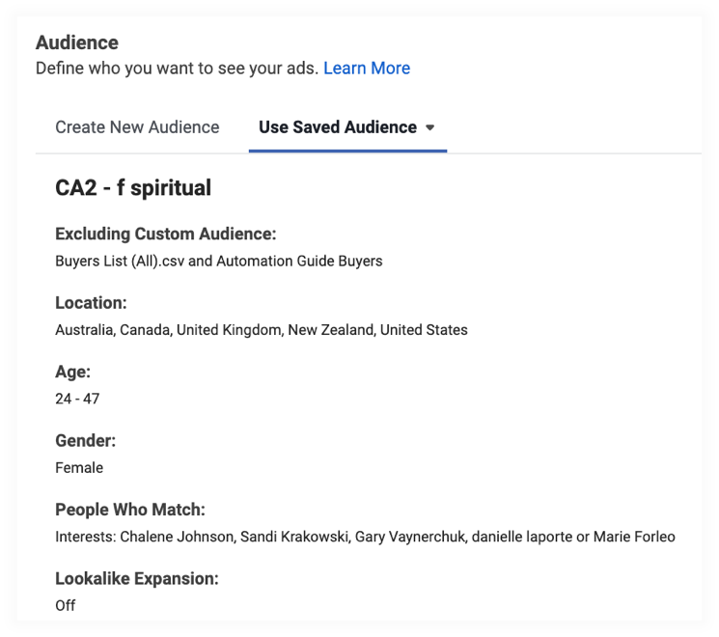The width and height of the screenshot is (719, 637).
Task: Click the People Who Match label
Action: point(129,510)
